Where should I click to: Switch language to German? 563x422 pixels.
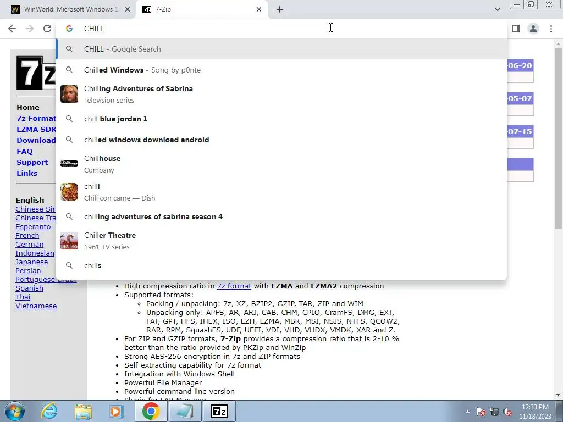pos(30,245)
